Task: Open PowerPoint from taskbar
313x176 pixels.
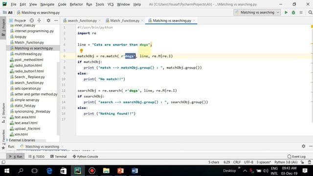Action: 120,171
